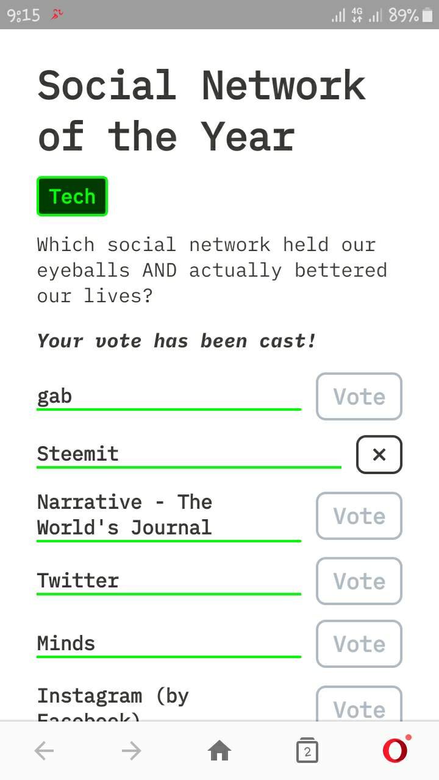Tap the Minds nominee label

[66, 643]
